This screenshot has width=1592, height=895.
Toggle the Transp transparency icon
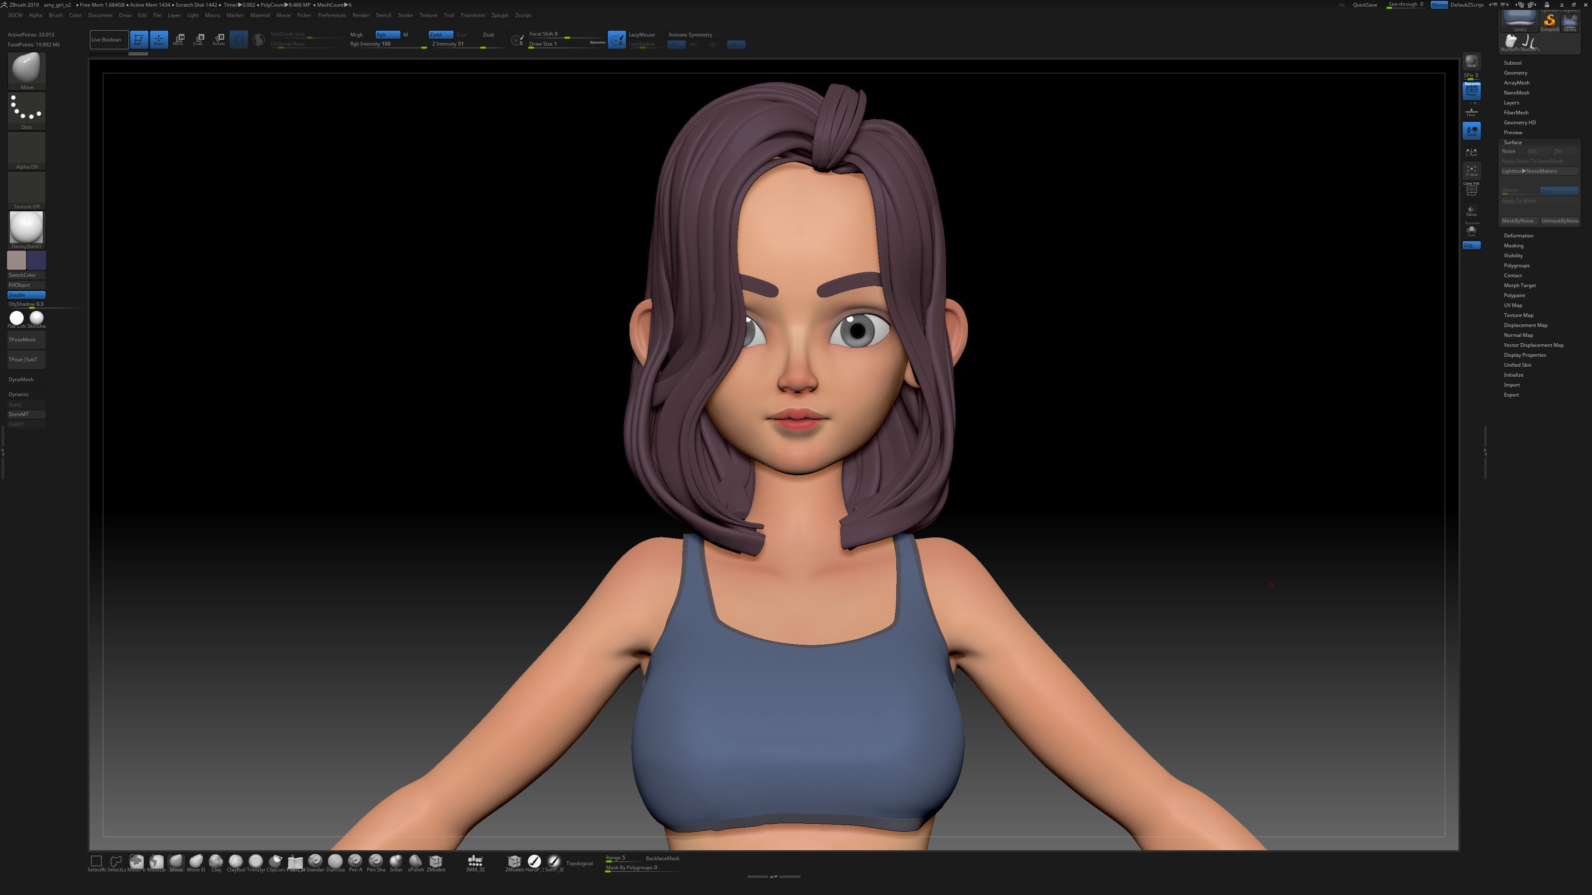coord(1471,210)
